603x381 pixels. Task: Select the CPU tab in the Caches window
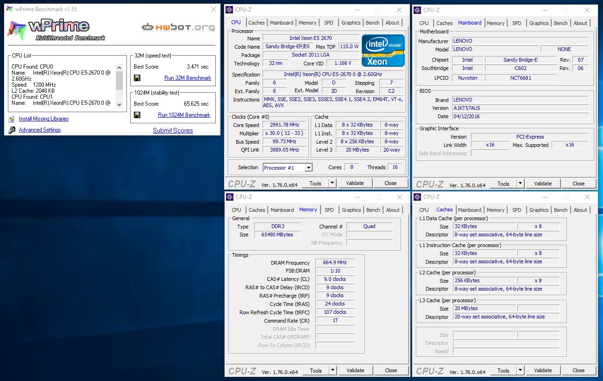point(424,210)
